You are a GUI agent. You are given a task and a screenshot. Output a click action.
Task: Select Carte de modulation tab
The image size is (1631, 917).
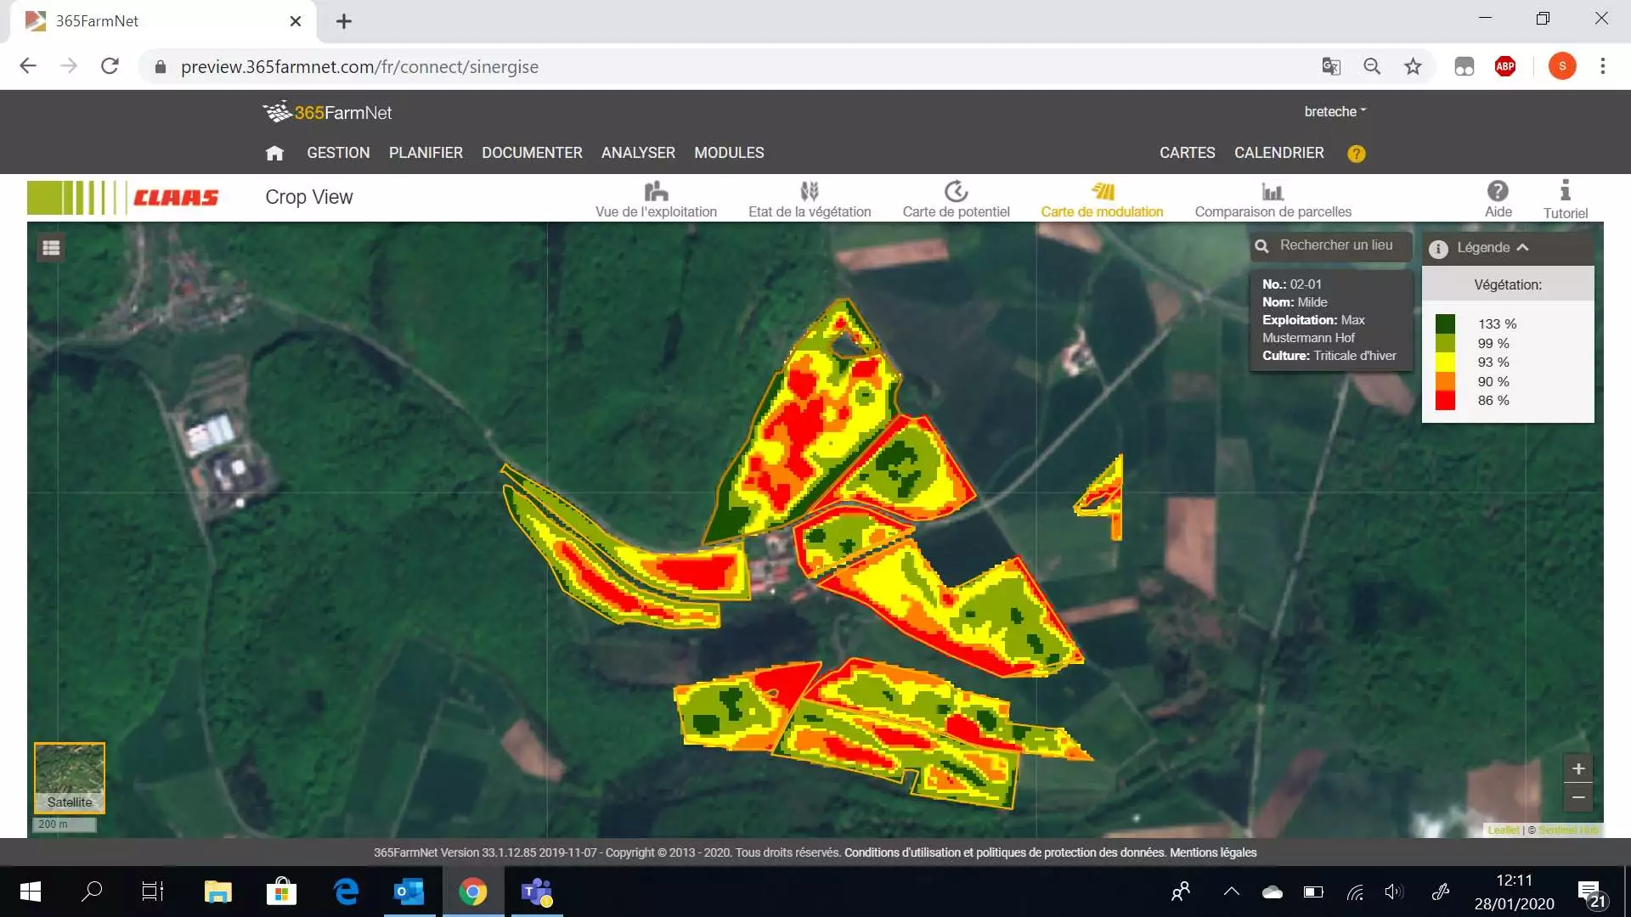tap(1102, 200)
